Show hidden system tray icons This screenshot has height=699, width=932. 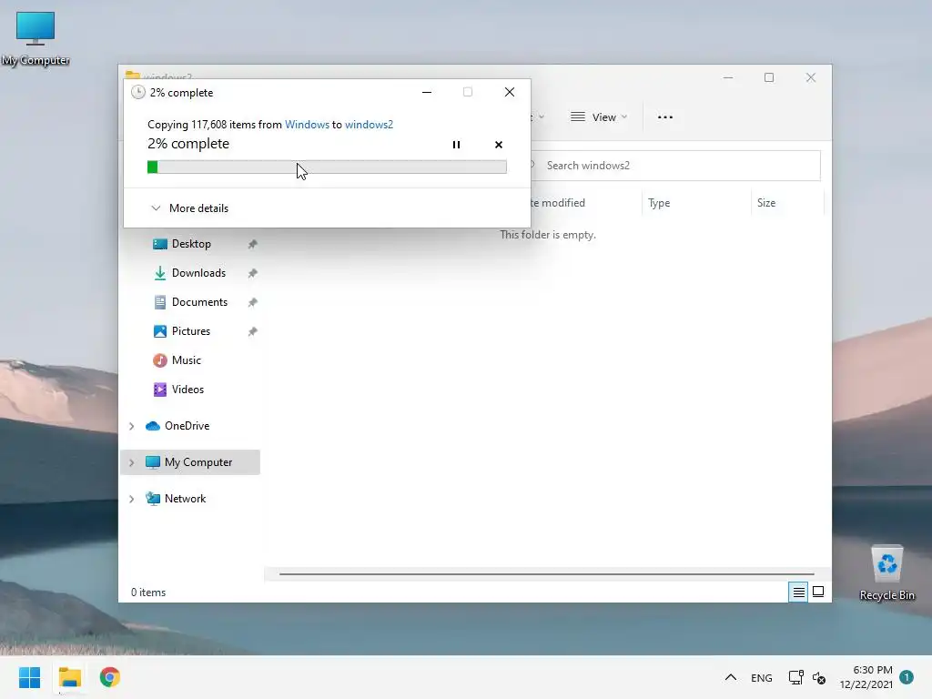pos(731,677)
